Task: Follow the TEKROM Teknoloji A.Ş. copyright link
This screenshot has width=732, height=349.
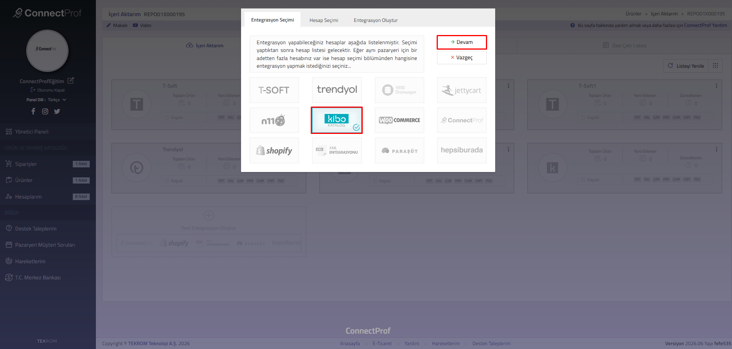Action: tap(152, 344)
